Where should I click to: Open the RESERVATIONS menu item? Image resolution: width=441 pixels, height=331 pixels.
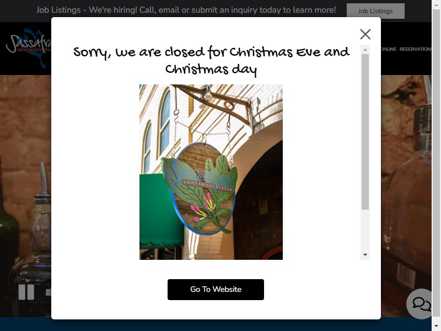point(416,49)
